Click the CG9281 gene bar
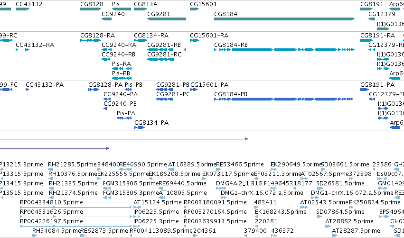 point(167,19)
